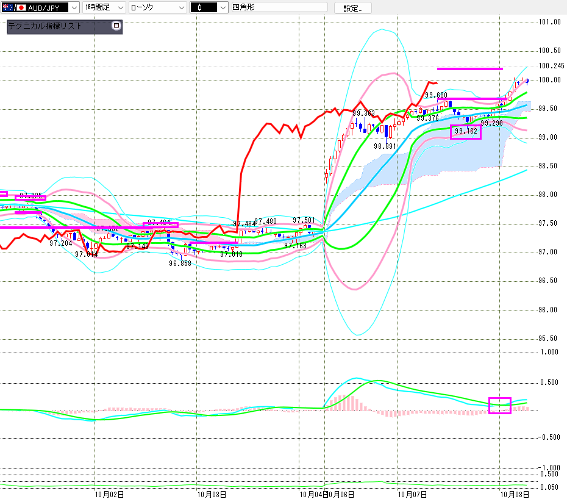567x499 pixels.
Task: Click the 100.245 price axis label
Action: [x=551, y=66]
